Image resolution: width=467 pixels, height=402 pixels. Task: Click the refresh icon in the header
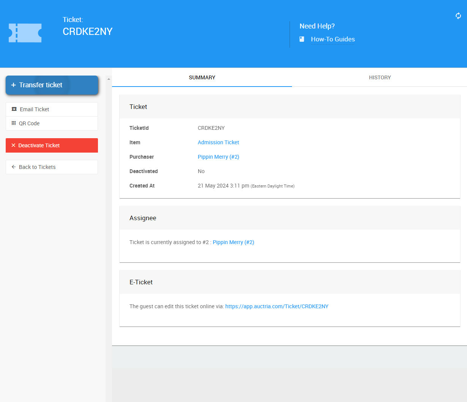tap(458, 16)
